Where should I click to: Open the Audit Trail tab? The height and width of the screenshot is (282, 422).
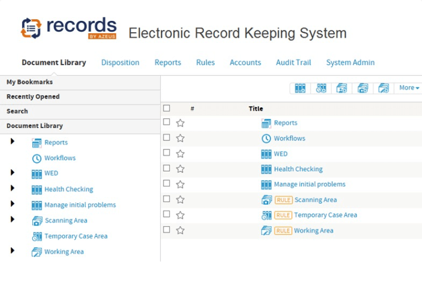click(x=293, y=63)
